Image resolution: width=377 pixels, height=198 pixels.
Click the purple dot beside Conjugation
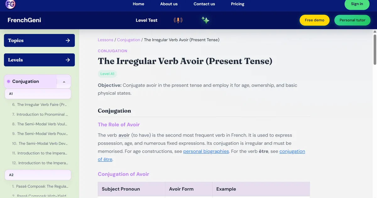click(9, 81)
